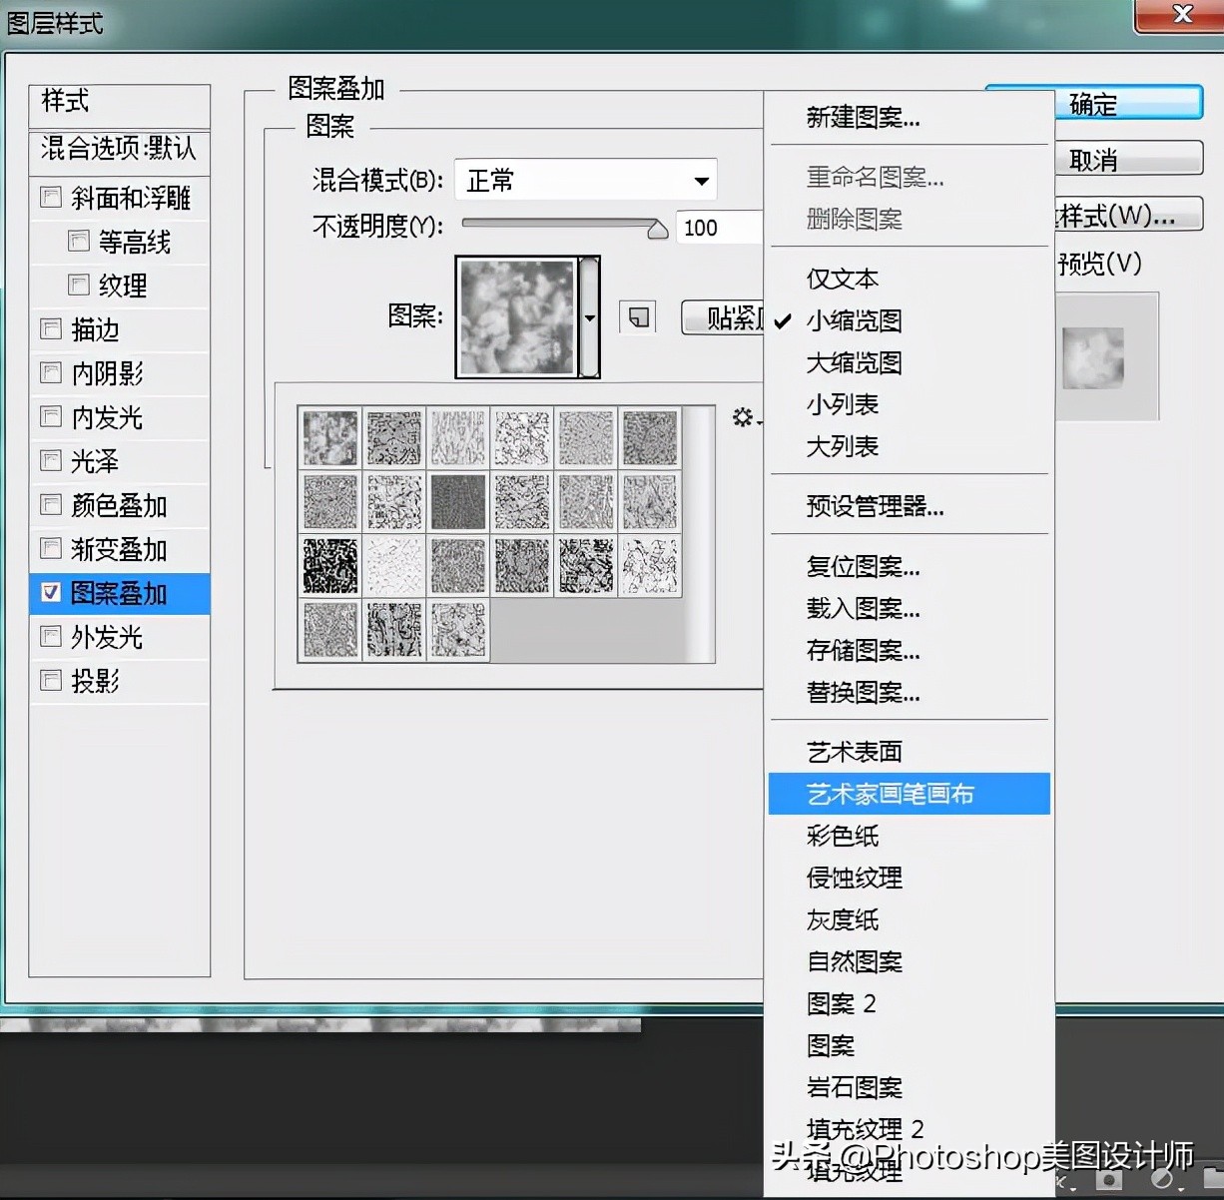Adjust the 不透明度 opacity slider
Screen dimensions: 1224x1200
click(657, 228)
